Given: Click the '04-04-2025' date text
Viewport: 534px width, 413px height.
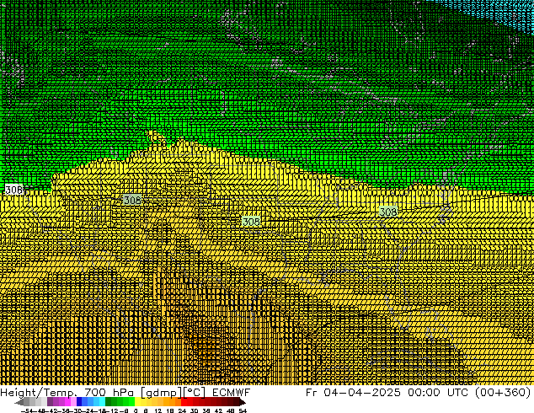Looking at the screenshot, I should [x=362, y=393].
